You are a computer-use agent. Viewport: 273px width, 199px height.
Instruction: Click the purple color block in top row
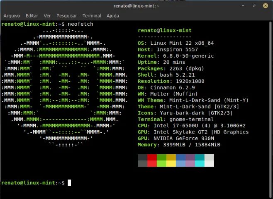190,157
